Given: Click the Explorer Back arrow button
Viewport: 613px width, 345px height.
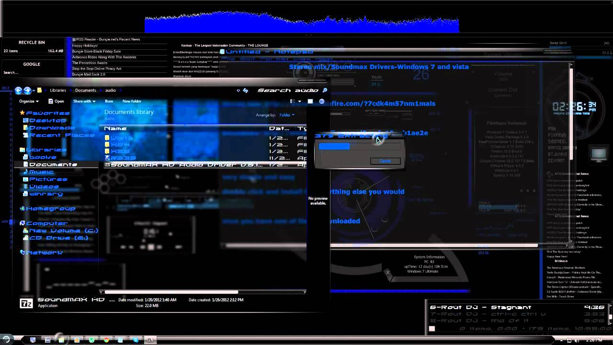Looking at the screenshot, I should coord(18,90).
